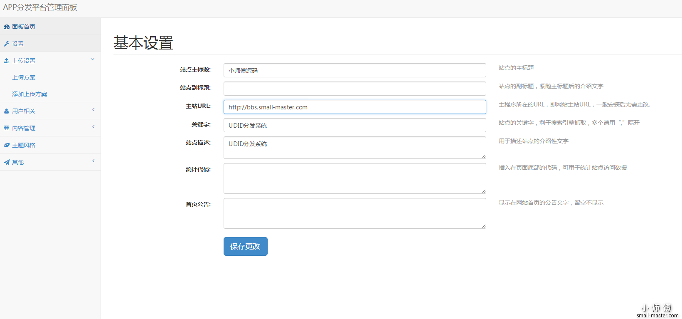Click the 站点主标题 label

point(195,70)
